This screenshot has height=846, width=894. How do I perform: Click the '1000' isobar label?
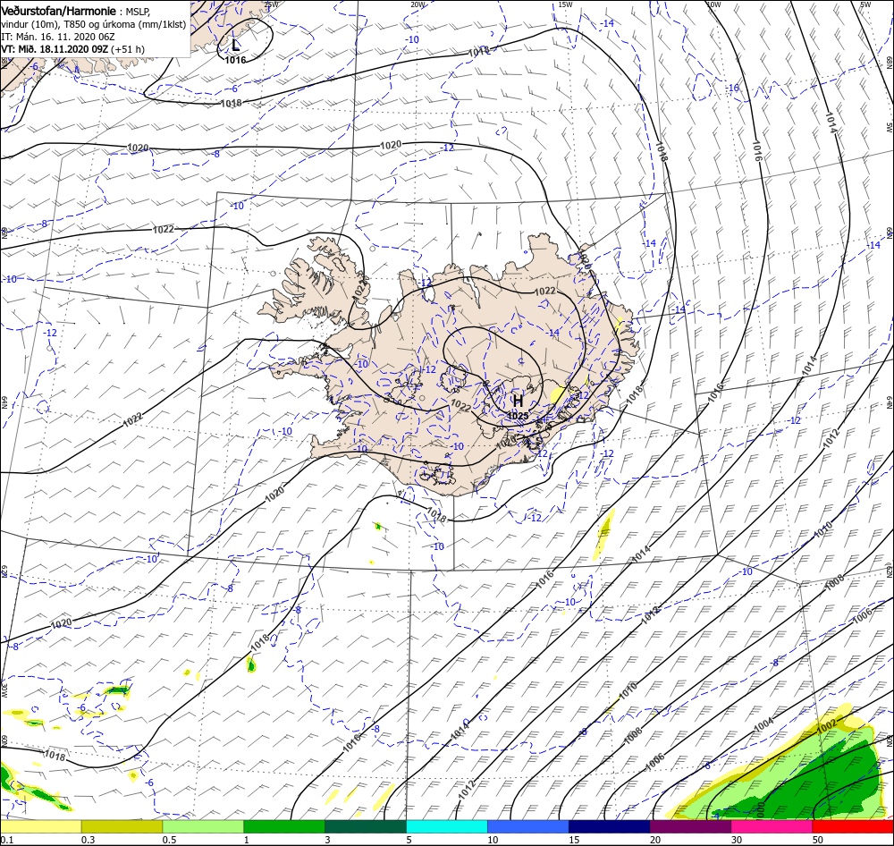click(761, 808)
